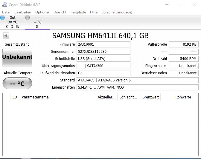The image size is (201, 159).
Task: Click the Eigenschaften S.M.A.R.T., APM, AAM, NCQ field
Action: 138,87
